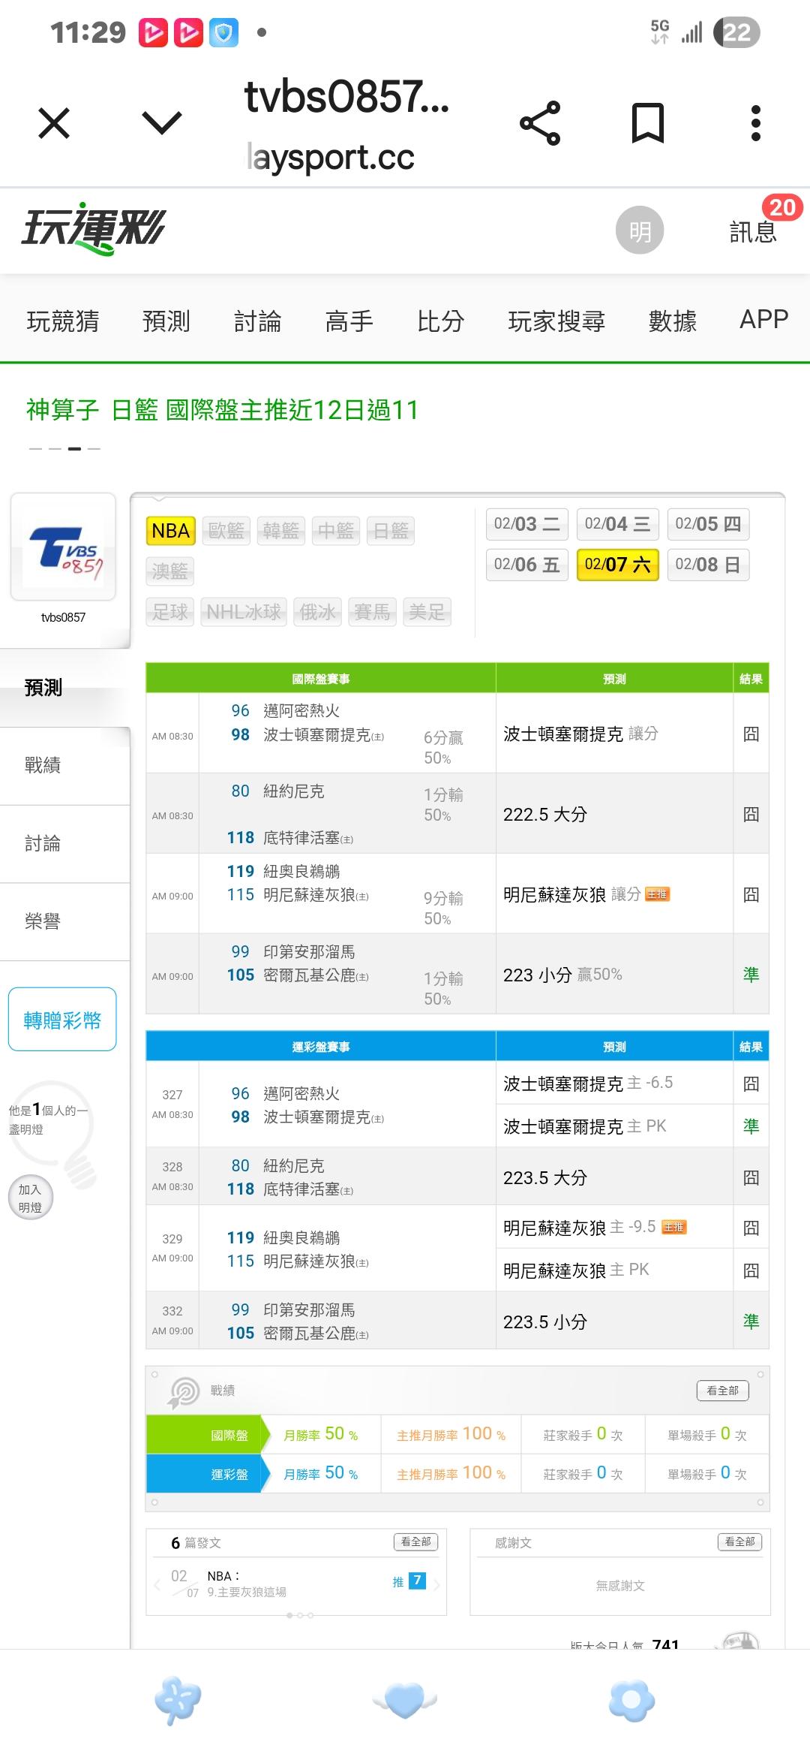Tap 波士頓塞爾提克 主 -6.5 prediction
Image resolution: width=810 pixels, height=1757 pixels.
(588, 1083)
